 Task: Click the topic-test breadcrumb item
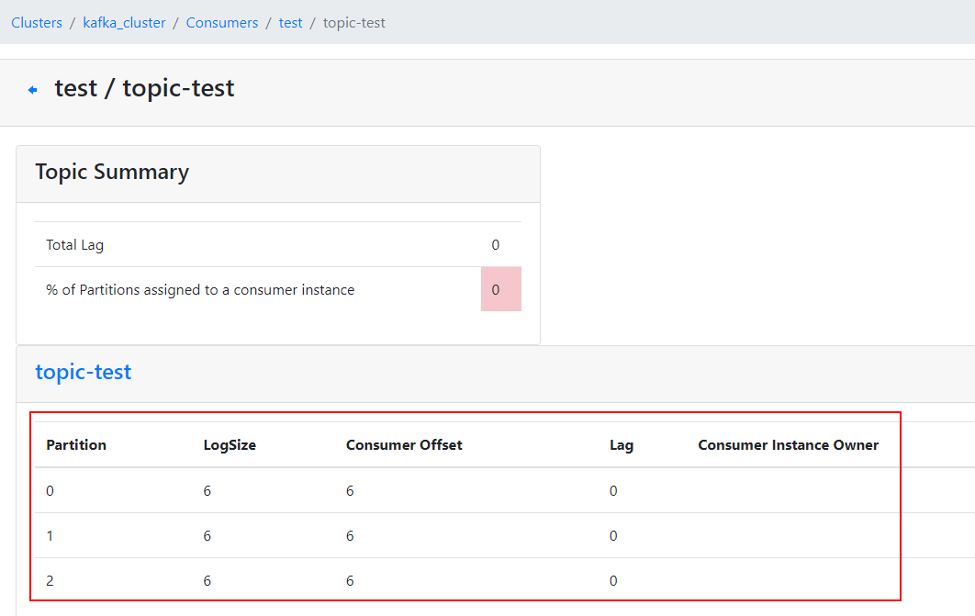click(354, 23)
